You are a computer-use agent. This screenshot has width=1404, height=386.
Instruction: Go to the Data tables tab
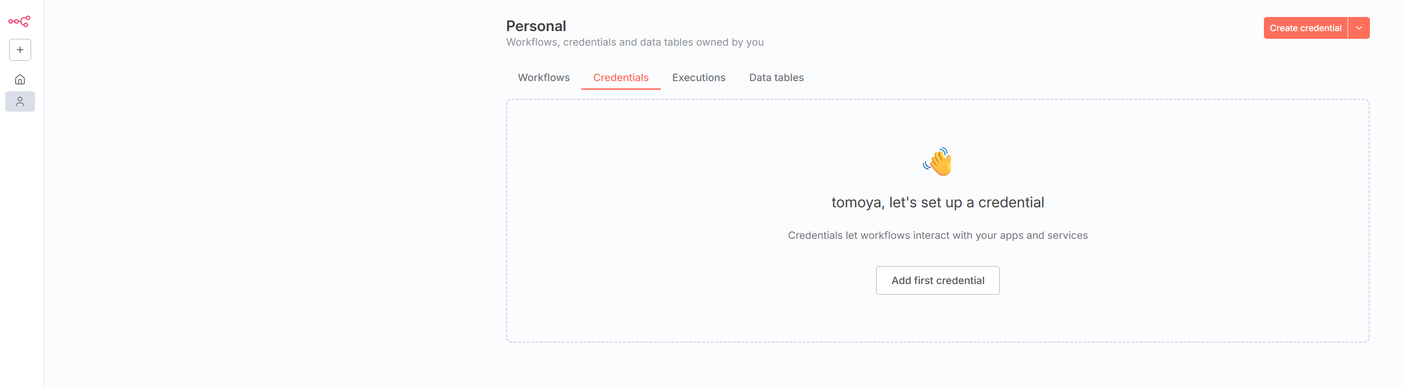pos(775,78)
